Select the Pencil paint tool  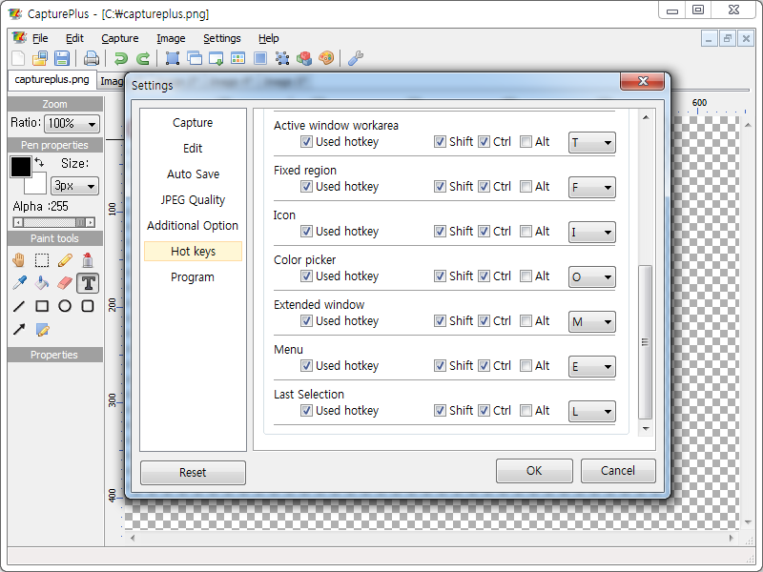(x=65, y=260)
